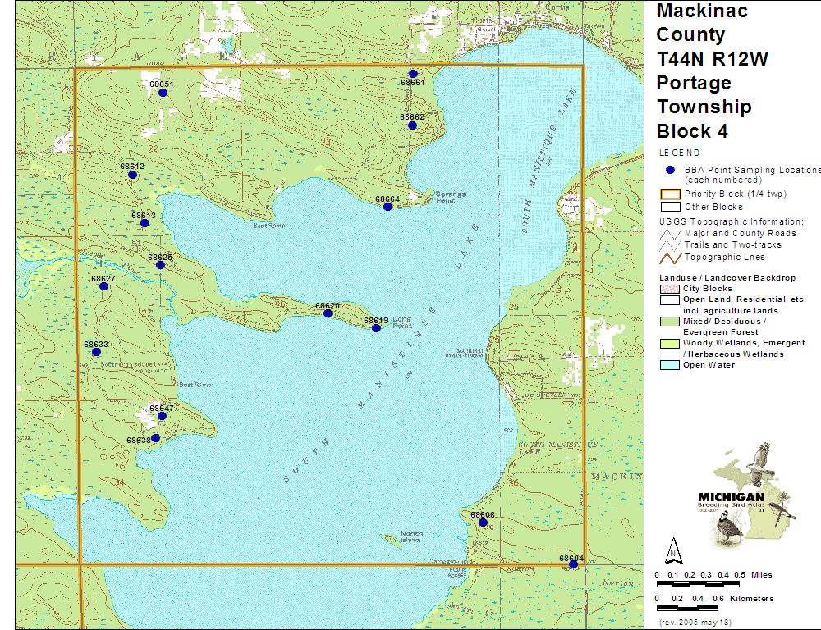Select the blue dot labeled 68661
The width and height of the screenshot is (821, 630).
coord(413,74)
